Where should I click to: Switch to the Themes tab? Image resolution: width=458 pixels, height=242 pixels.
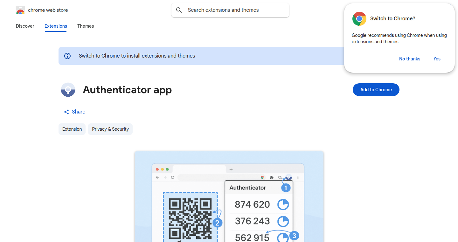pos(86,26)
